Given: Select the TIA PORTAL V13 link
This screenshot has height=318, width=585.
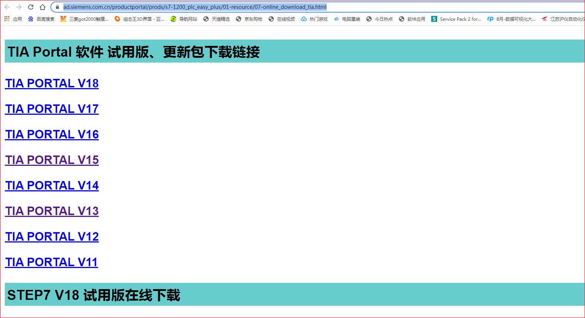Looking at the screenshot, I should [x=52, y=211].
